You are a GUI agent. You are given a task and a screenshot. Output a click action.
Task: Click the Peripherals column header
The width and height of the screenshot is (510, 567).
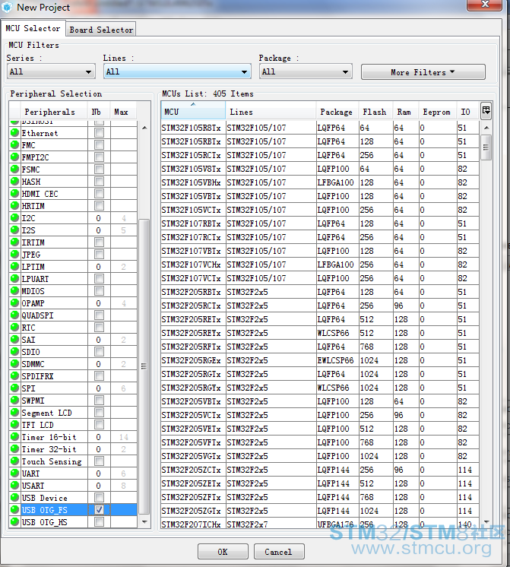click(x=53, y=112)
